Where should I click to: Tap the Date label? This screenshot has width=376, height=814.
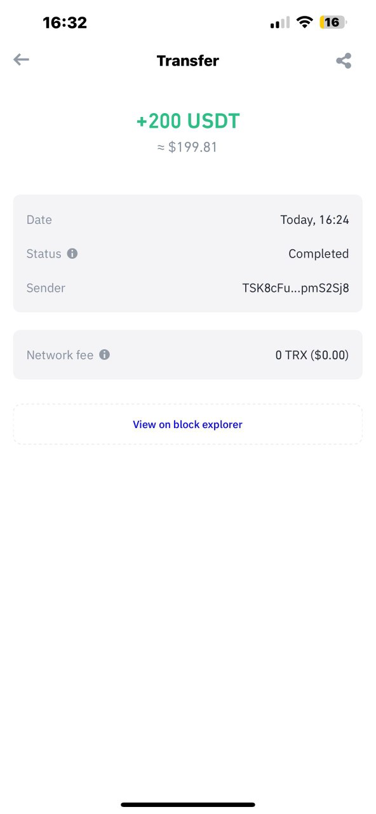[x=39, y=220]
